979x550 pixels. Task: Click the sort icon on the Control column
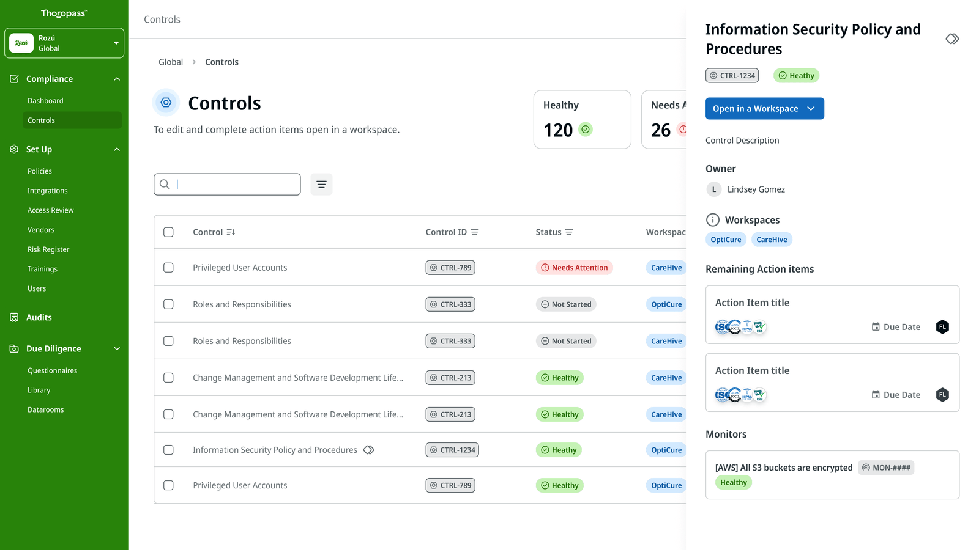(x=231, y=232)
